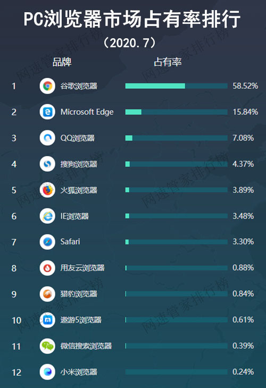Screen dimensions: 266x388
Task: Click the 用友云浏览器 red flame icon
Action: pyautogui.click(x=47, y=268)
